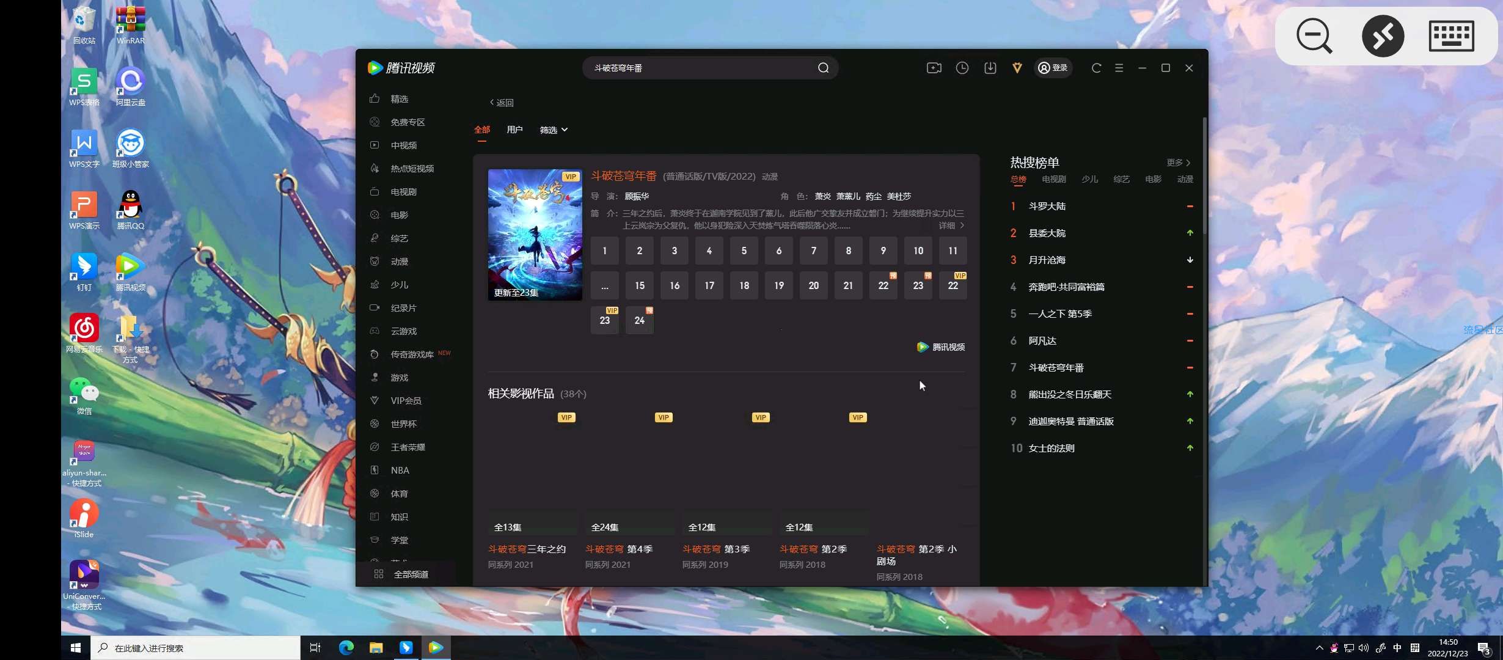Open 精选 in the sidebar

point(400,98)
